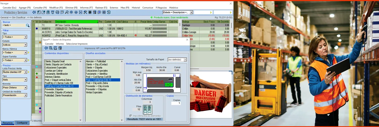
Task: Select 'Prod -> Etiq vertic Zebra' design
Action: [97, 83]
